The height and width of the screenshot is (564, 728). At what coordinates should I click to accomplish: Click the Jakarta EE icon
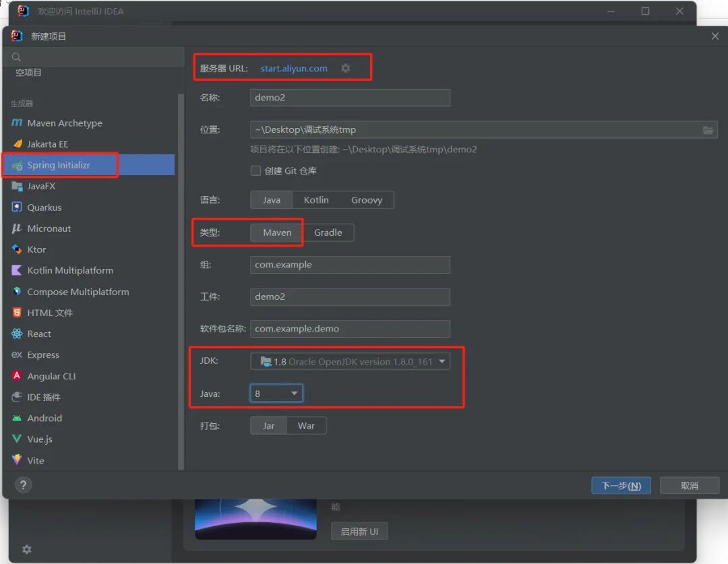point(17,144)
